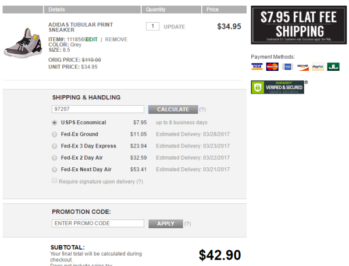This screenshot has height=266, width=349.
Task: Select Fed-Ex Ground shipping option
Action: pos(54,134)
